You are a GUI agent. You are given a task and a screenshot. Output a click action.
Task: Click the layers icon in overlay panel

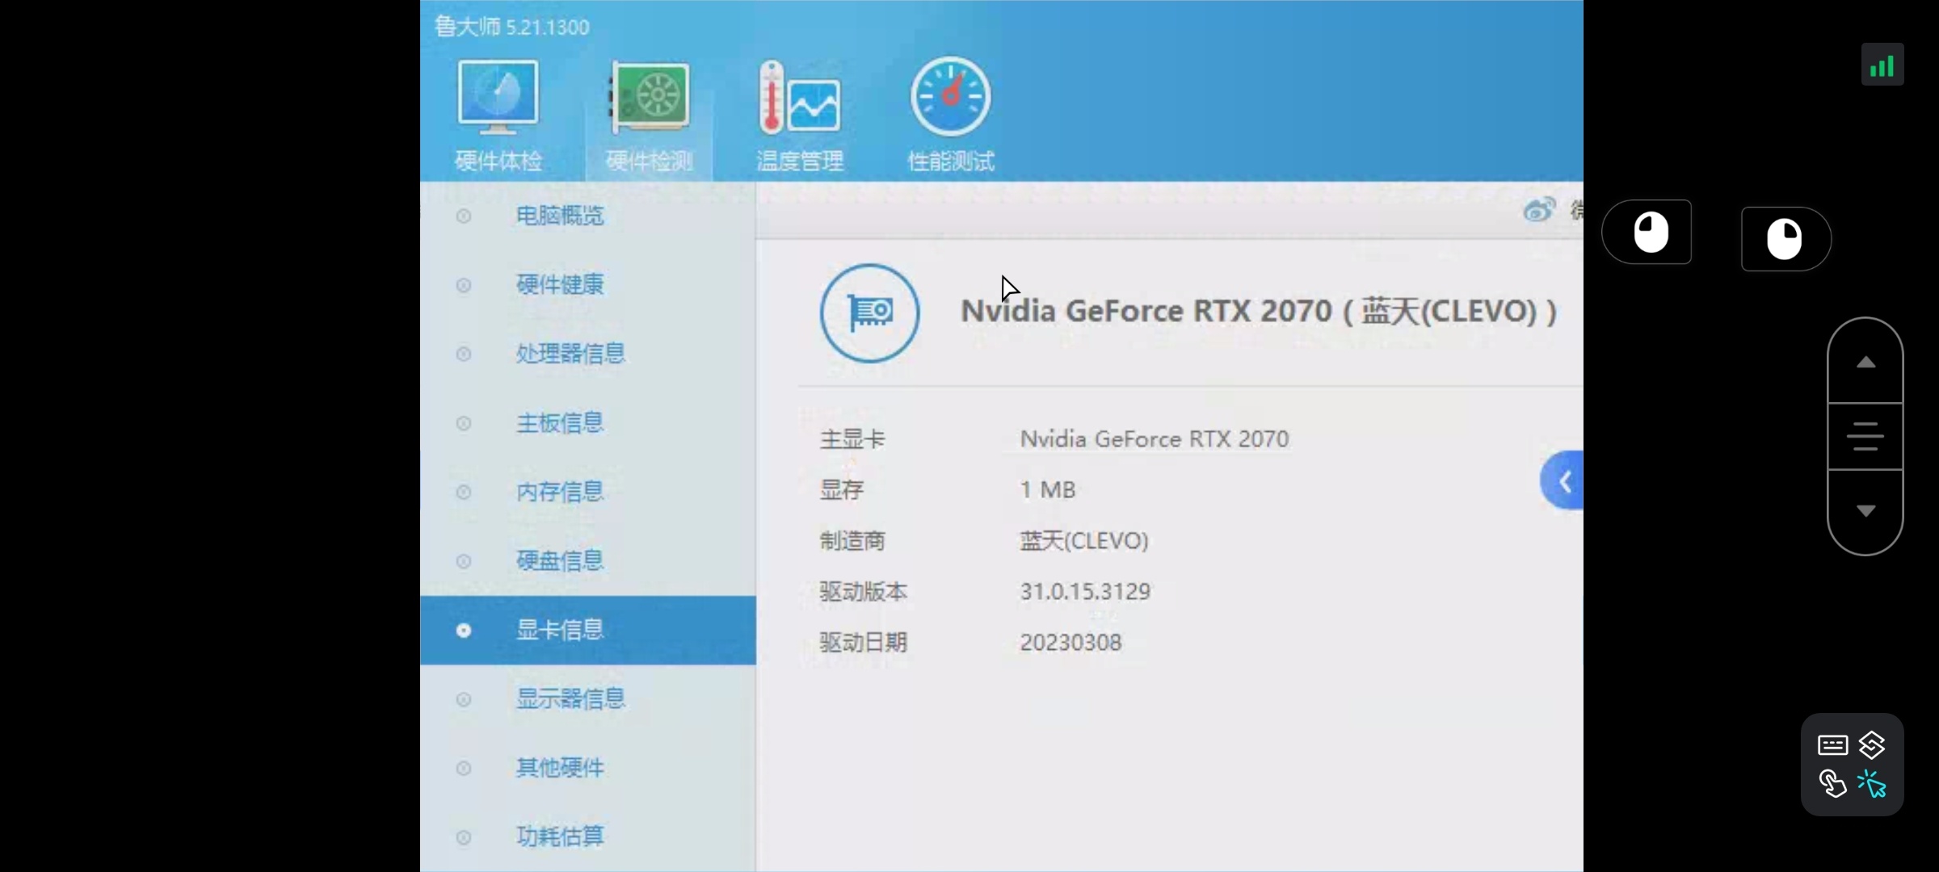pos(1872,744)
